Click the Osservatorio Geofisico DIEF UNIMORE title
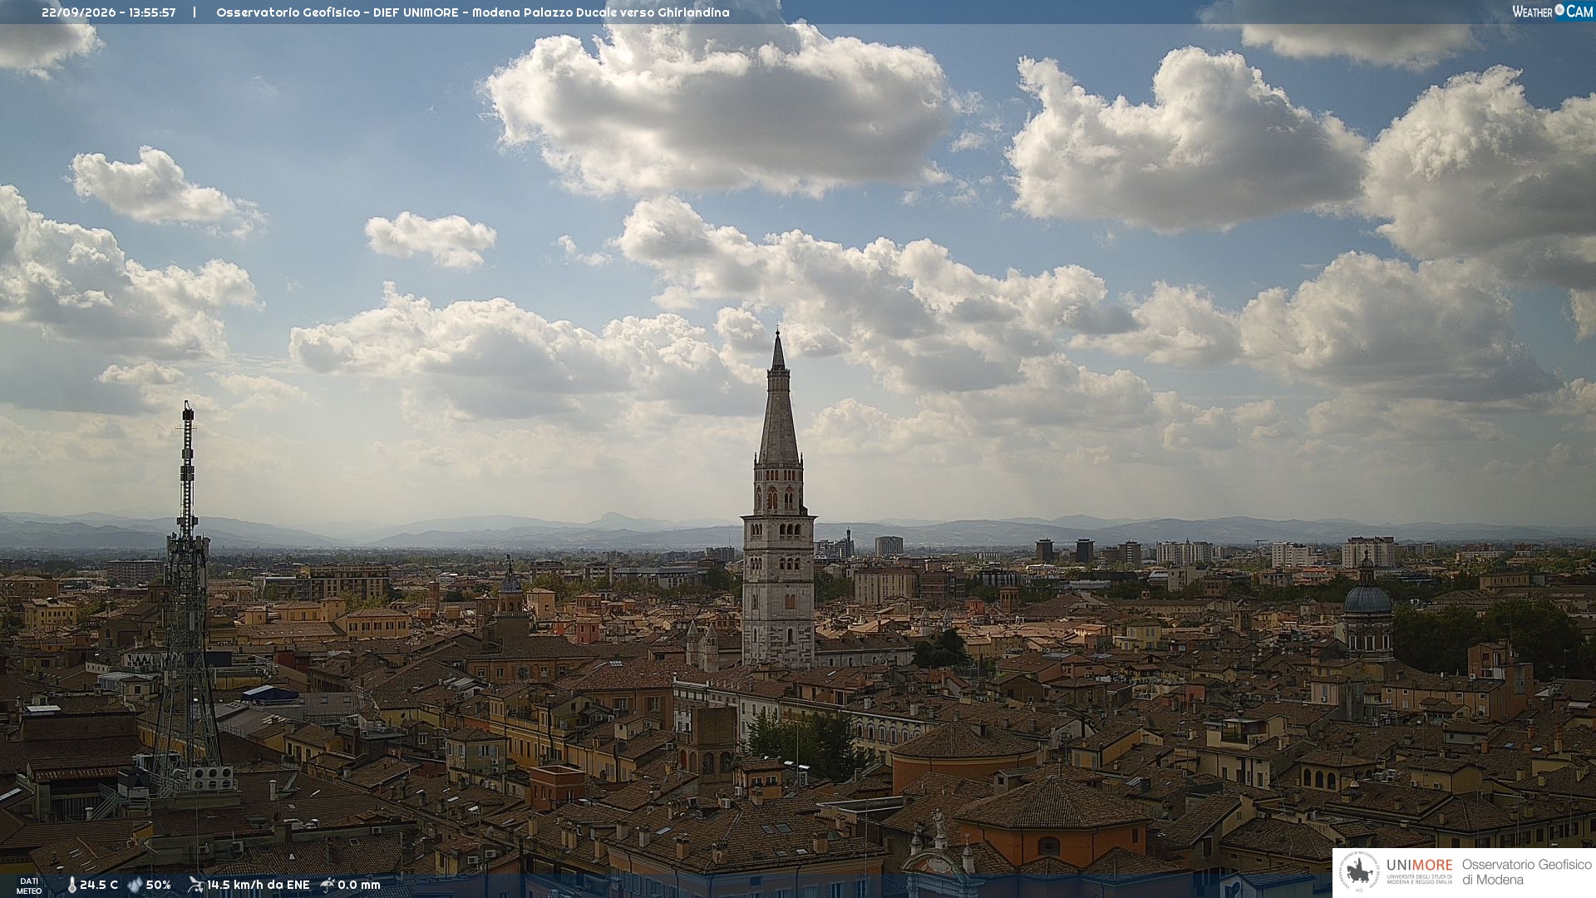The width and height of the screenshot is (1596, 898). point(473,12)
